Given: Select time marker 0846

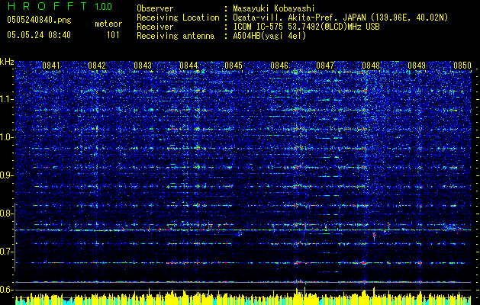Looking at the screenshot, I should (x=279, y=66).
